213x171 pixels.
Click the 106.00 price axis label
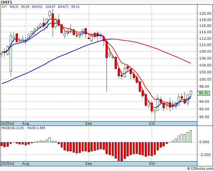[205, 58]
